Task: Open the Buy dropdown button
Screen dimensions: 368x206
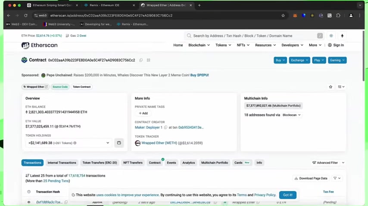Action: [x=280, y=60]
